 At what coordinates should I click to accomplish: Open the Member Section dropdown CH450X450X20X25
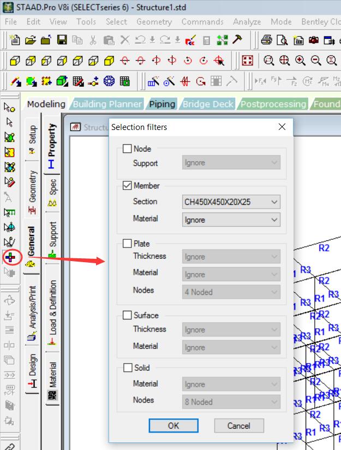click(231, 202)
